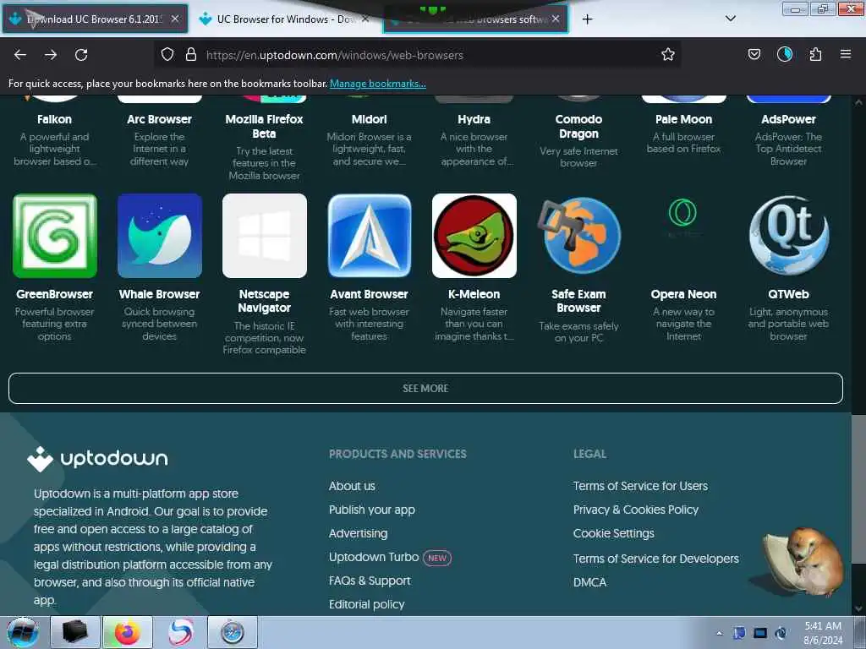Viewport: 866px width, 649px height.
Task: Open the Editorial policy link
Action: point(367,605)
